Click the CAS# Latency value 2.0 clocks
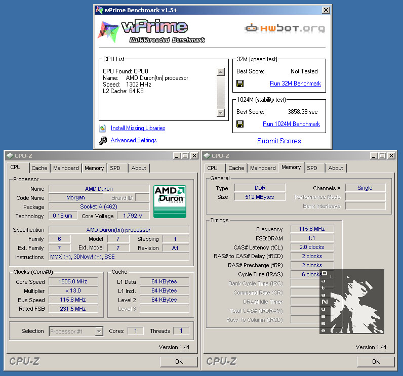 click(x=312, y=247)
